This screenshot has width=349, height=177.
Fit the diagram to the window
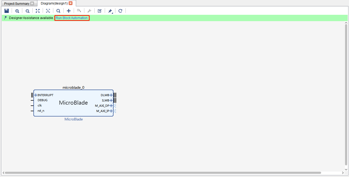point(38,11)
